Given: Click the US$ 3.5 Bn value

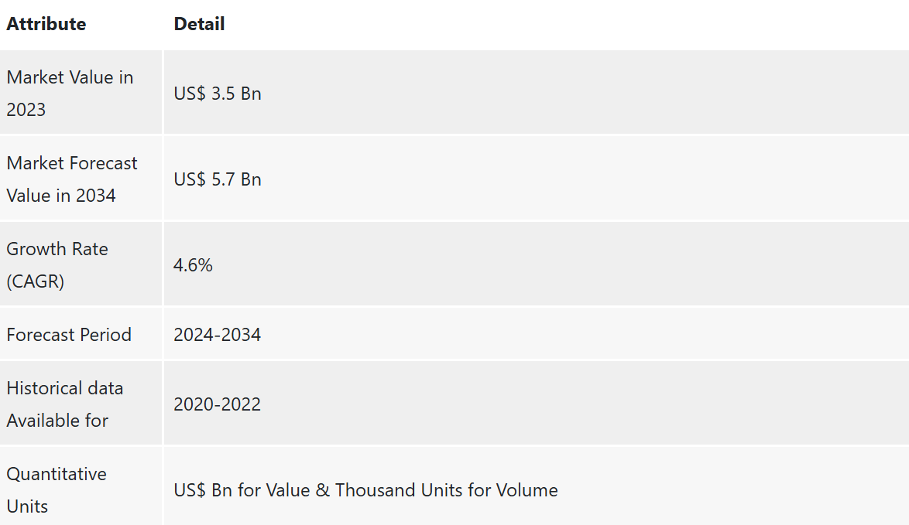Looking at the screenshot, I should (x=218, y=94).
